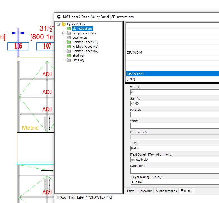Click the green folder icon beside 2D Instructions
Image resolution: width=219 pixels, height=203 pixels.
(x=69, y=29)
